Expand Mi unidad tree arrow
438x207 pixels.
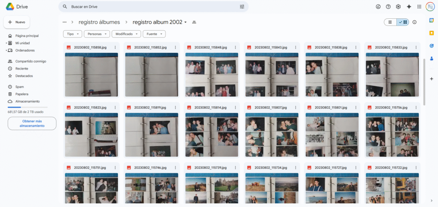click(6, 43)
